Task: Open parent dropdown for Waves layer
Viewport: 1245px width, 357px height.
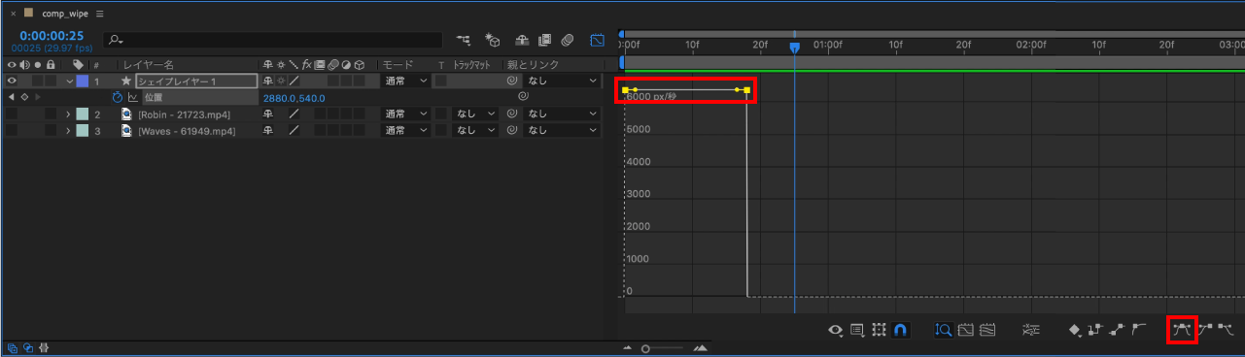Action: (562, 130)
